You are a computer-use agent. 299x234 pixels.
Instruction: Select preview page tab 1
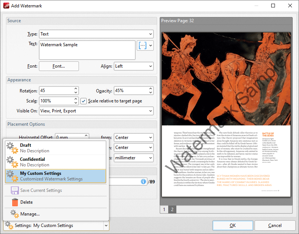tap(164, 209)
